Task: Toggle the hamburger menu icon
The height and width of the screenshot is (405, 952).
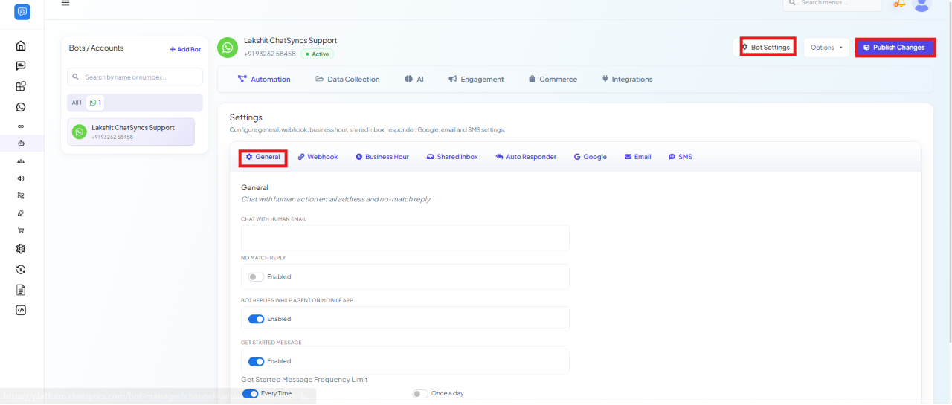Action: coord(65,3)
